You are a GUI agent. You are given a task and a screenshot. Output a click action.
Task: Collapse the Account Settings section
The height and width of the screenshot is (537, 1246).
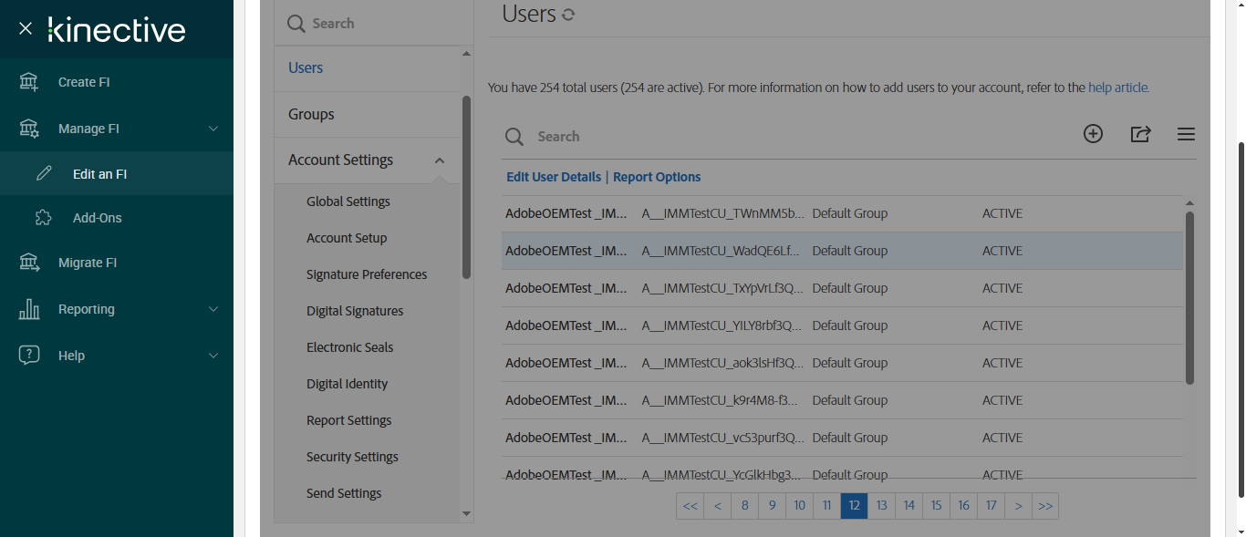440,160
